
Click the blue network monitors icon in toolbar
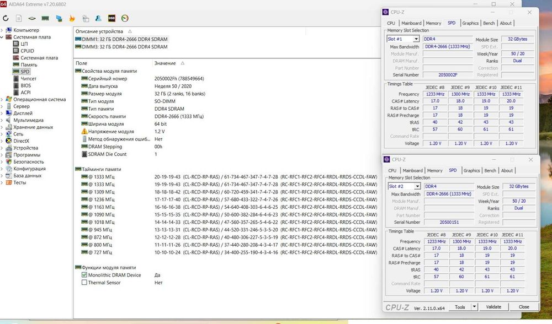click(59, 18)
